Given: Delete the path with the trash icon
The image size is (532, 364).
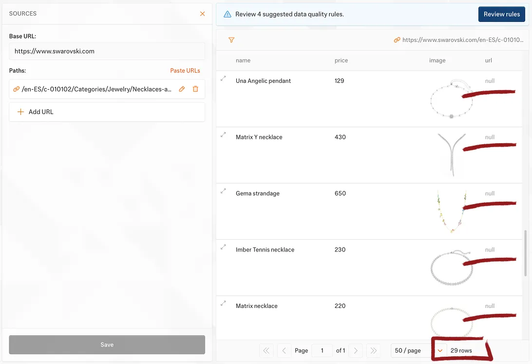Looking at the screenshot, I should (195, 89).
